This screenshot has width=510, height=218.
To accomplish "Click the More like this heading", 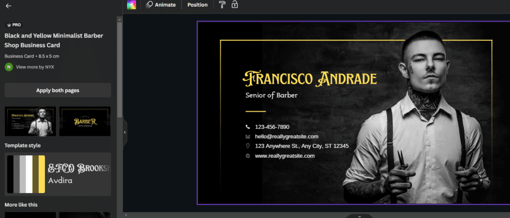I will pos(21,205).
